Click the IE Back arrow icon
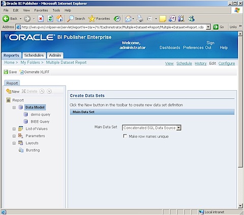This screenshot has width=244, height=215. click(6, 18)
